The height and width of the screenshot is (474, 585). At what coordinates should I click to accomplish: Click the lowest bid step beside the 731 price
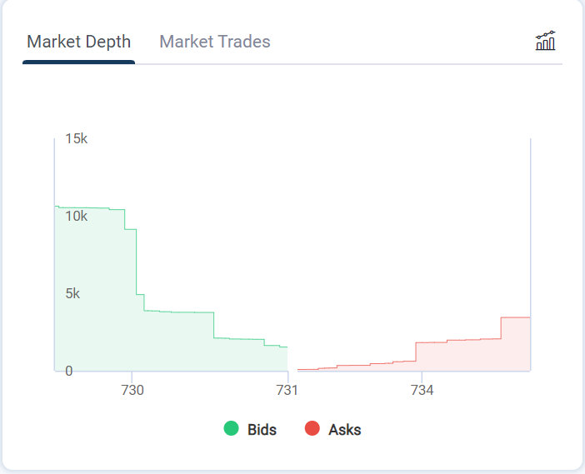point(283,359)
